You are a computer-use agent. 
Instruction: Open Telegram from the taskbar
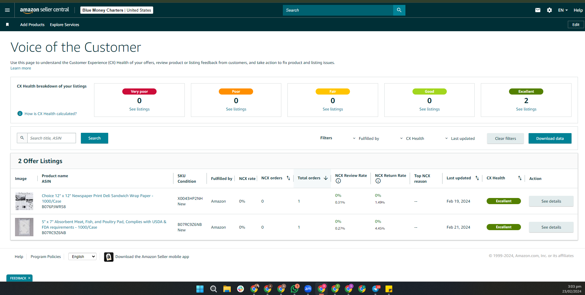coord(376,289)
